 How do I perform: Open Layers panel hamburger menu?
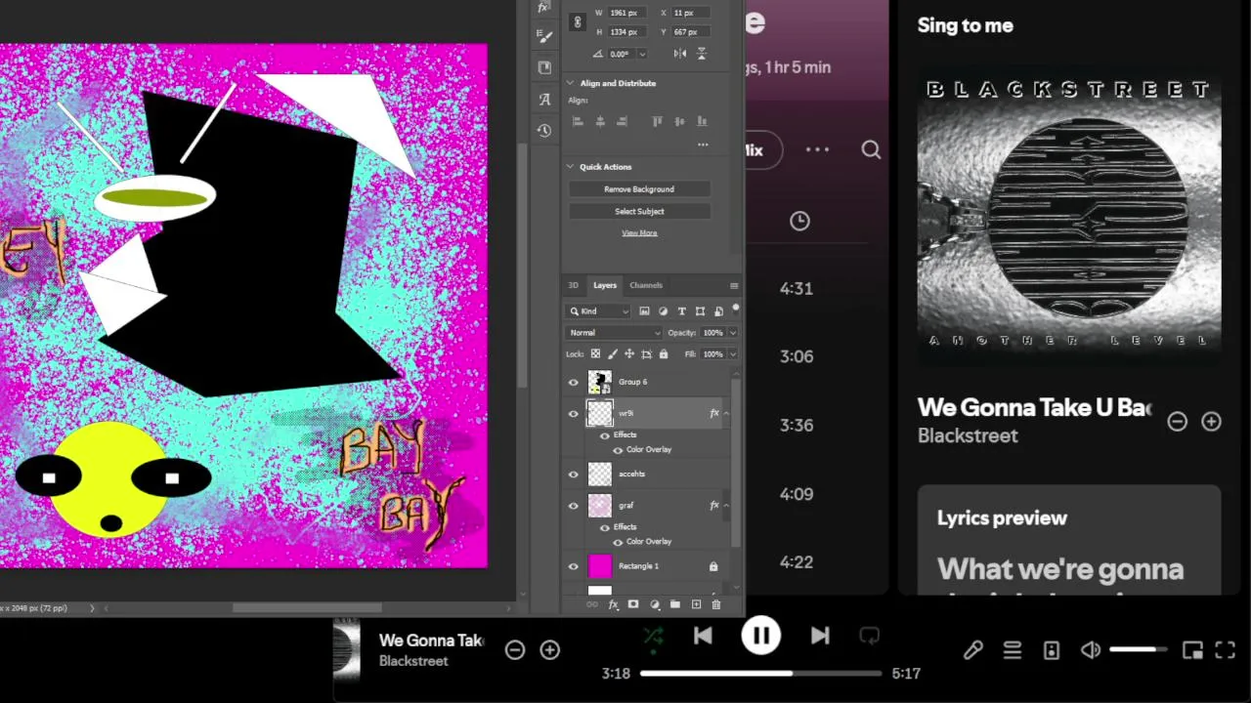(x=734, y=286)
